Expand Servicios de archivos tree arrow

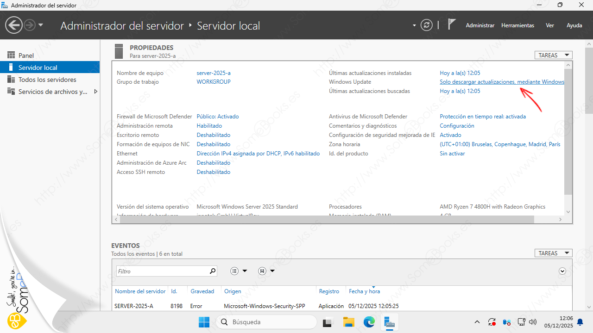point(96,92)
